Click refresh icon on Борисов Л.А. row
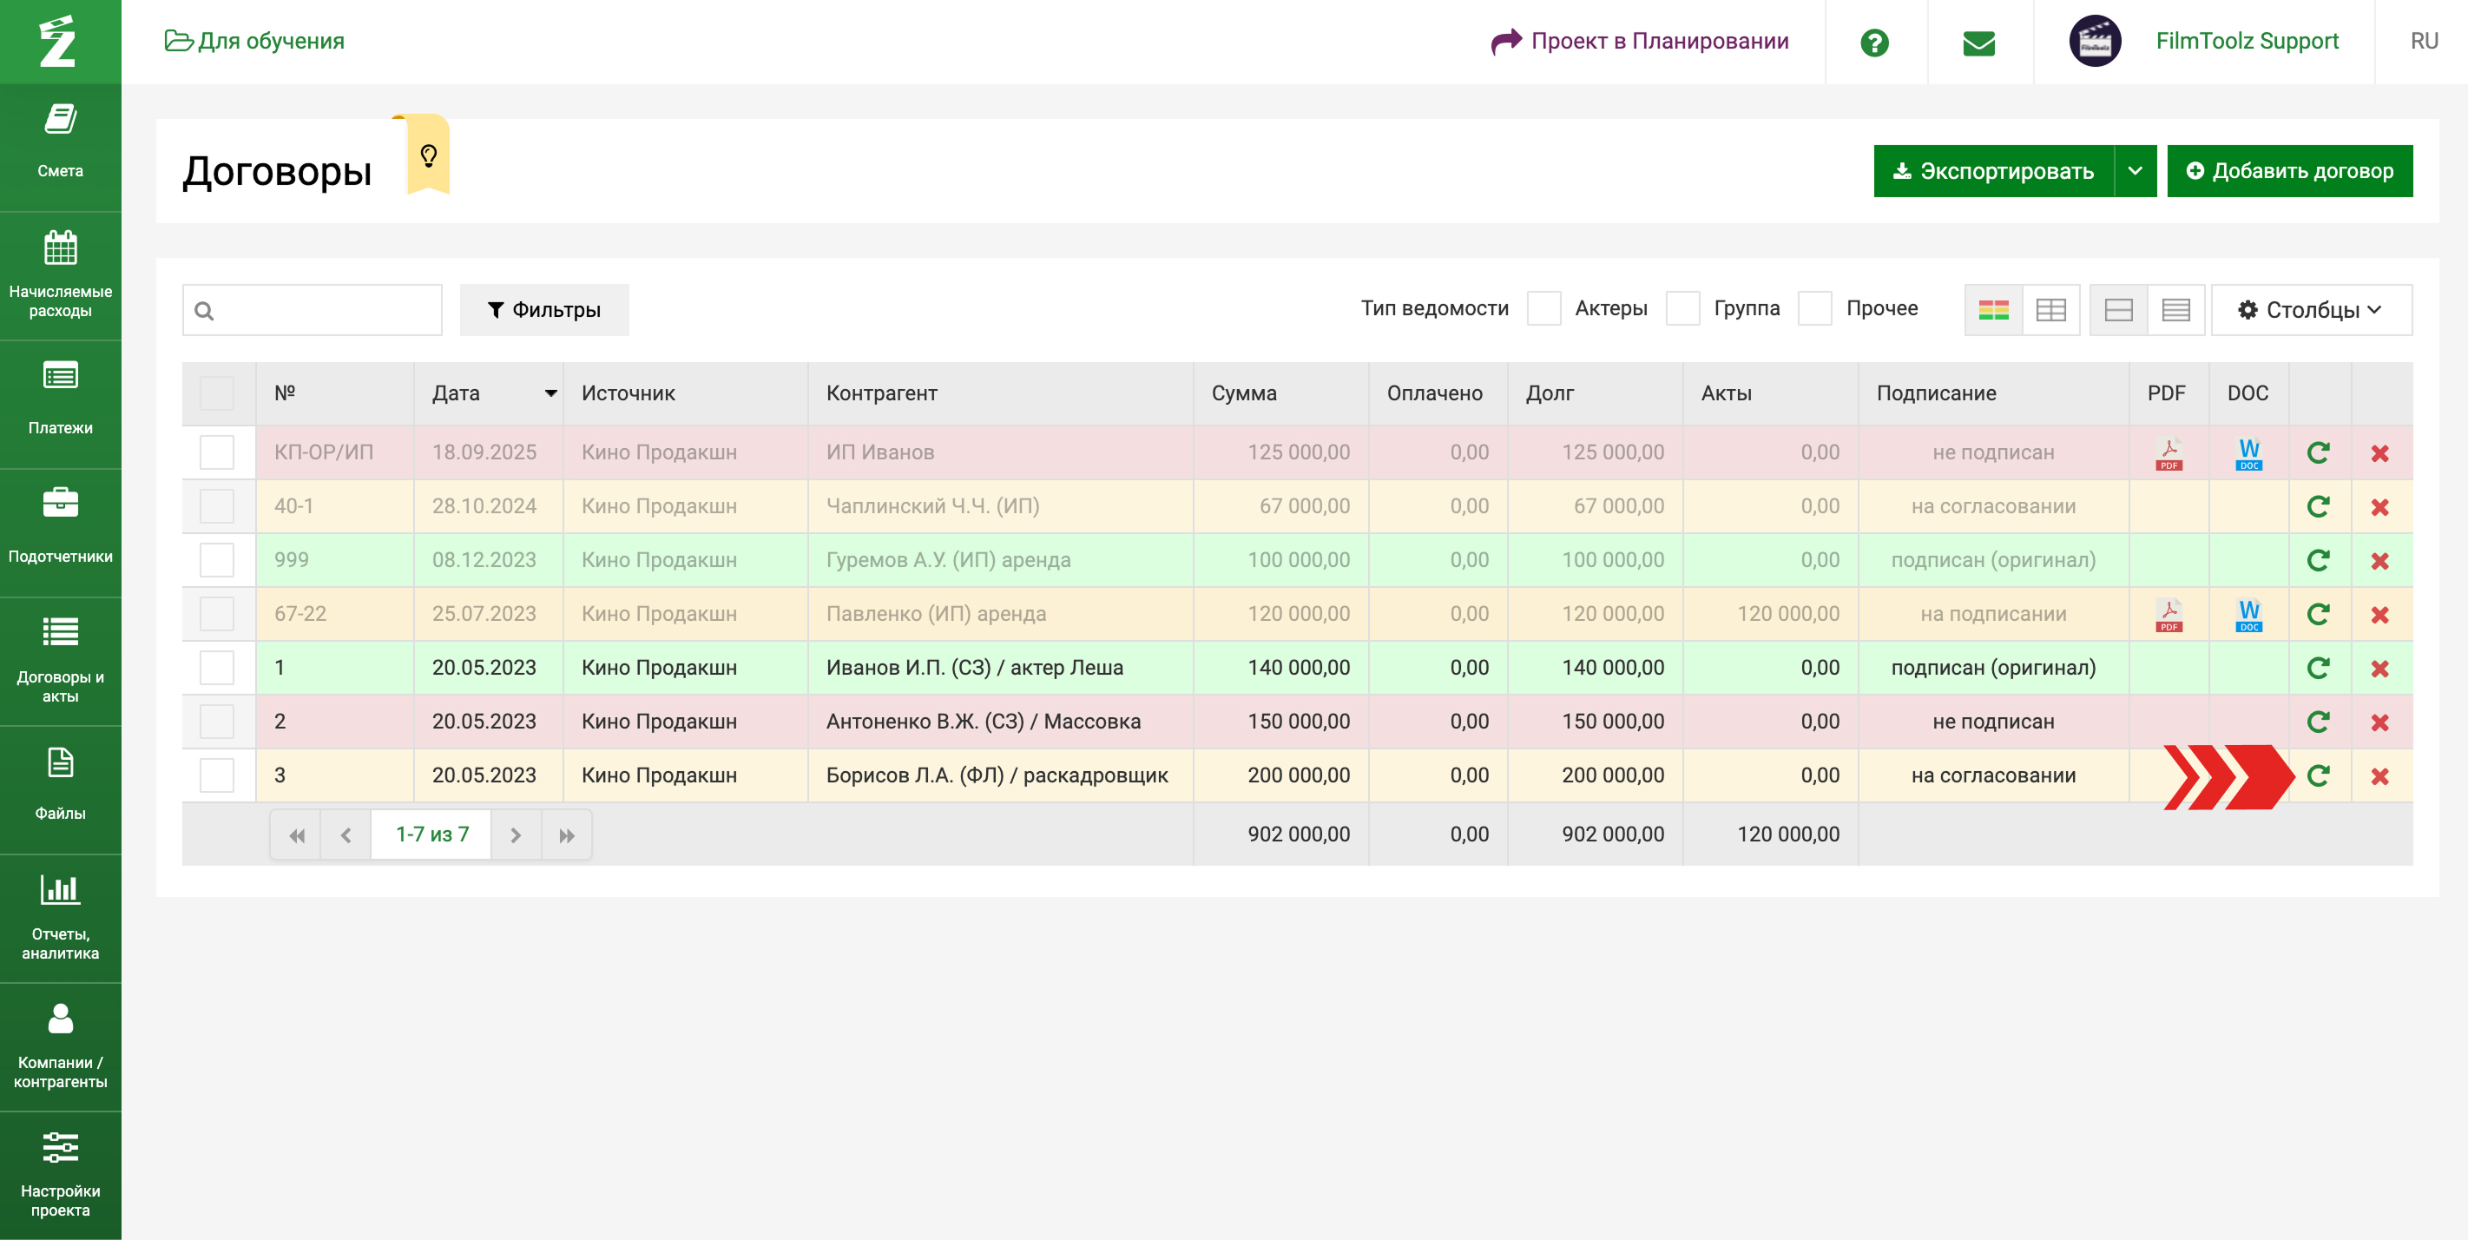Viewport: 2468px width, 1240px height. [x=2318, y=775]
